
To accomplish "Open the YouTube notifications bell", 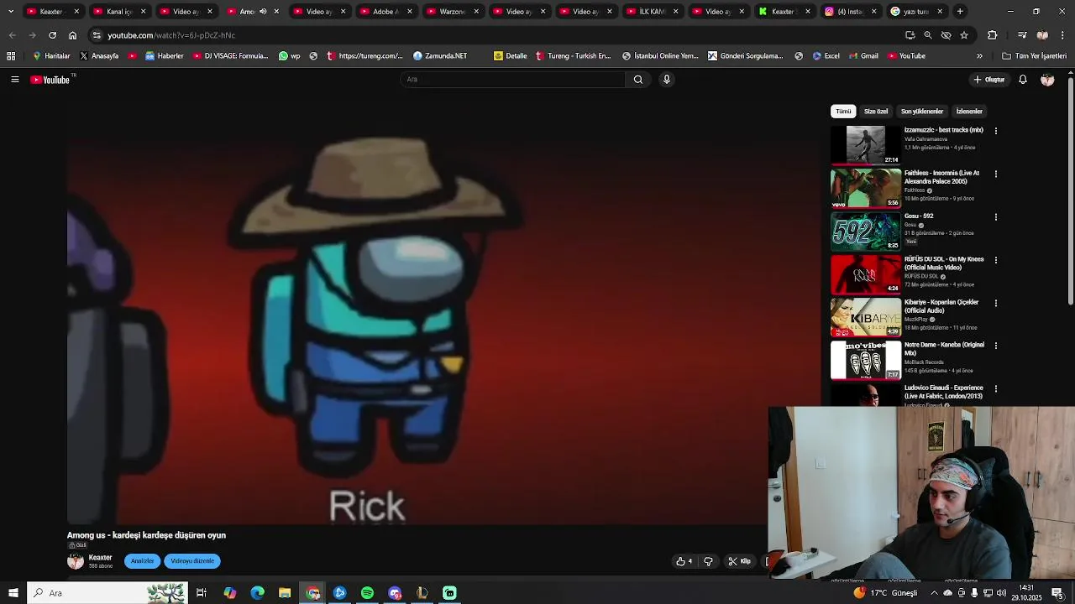I will (x=1023, y=80).
